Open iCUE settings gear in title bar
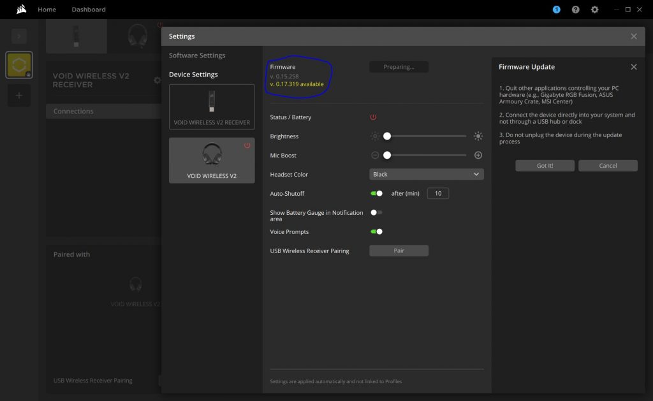Screen dimensions: 653x401 595,10
